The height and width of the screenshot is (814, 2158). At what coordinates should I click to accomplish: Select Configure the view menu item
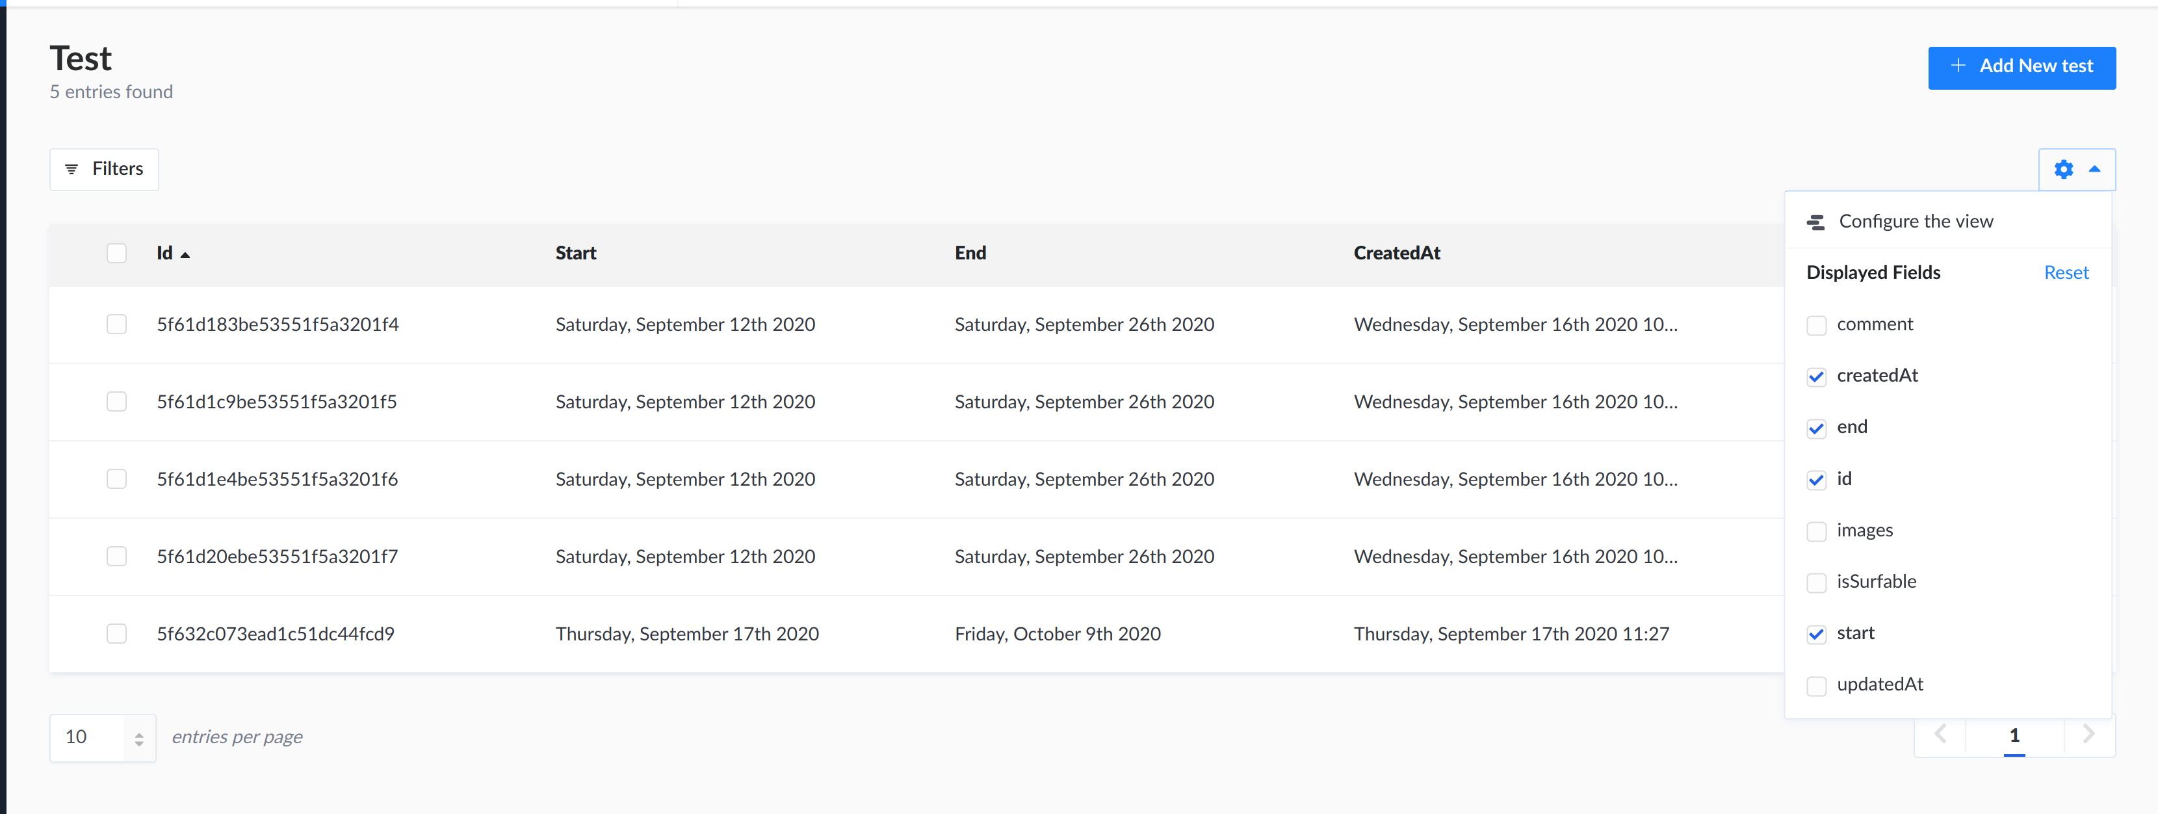[1915, 222]
